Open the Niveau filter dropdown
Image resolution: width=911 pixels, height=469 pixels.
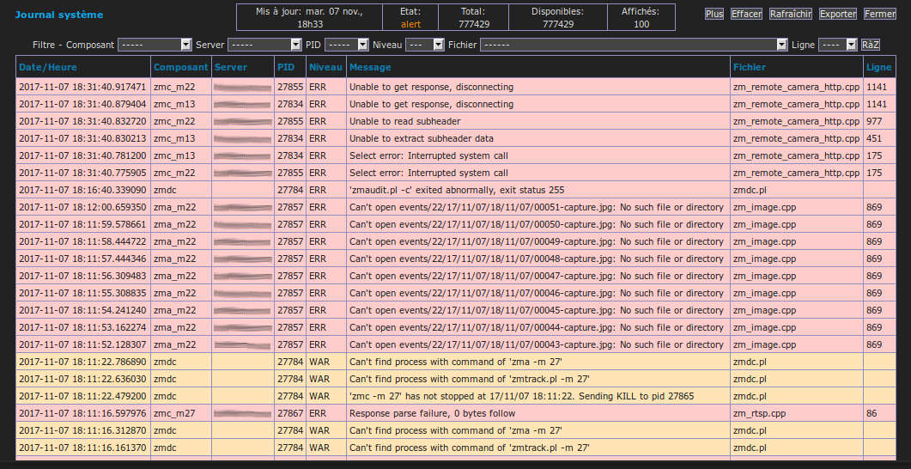point(425,45)
